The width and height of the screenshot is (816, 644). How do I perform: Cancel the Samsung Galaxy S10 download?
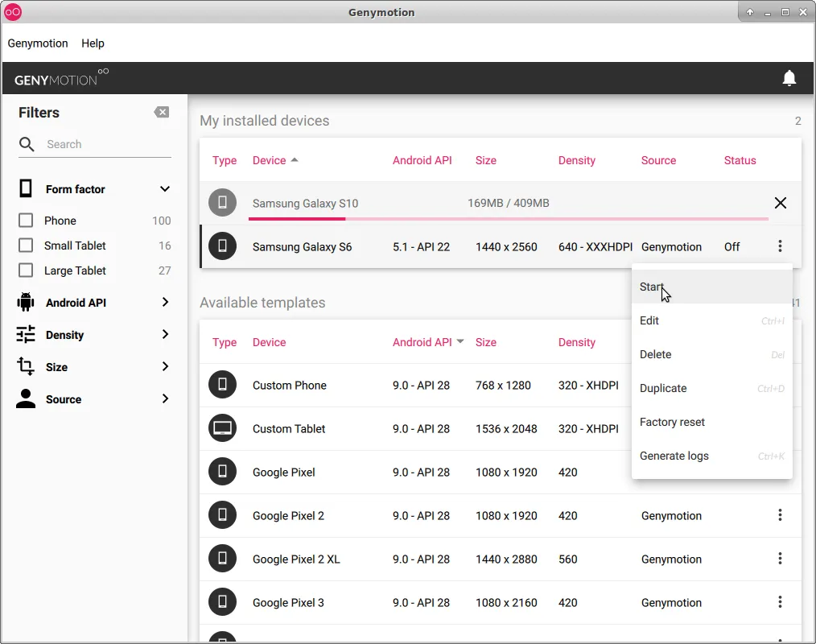[x=780, y=203]
